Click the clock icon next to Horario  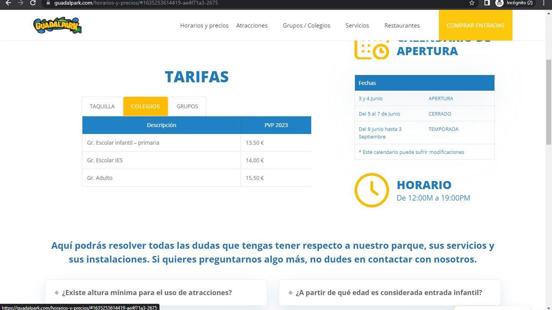[372, 190]
